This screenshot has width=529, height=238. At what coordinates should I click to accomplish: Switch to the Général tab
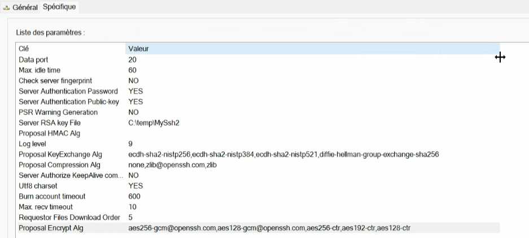coord(25,7)
